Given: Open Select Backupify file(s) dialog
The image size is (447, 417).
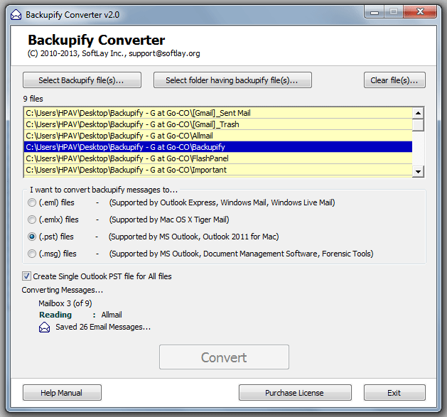Looking at the screenshot, I should (82, 80).
